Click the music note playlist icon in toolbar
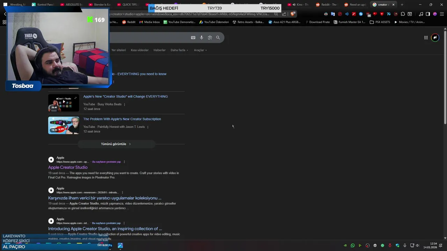The image size is (447, 251). click(421, 14)
